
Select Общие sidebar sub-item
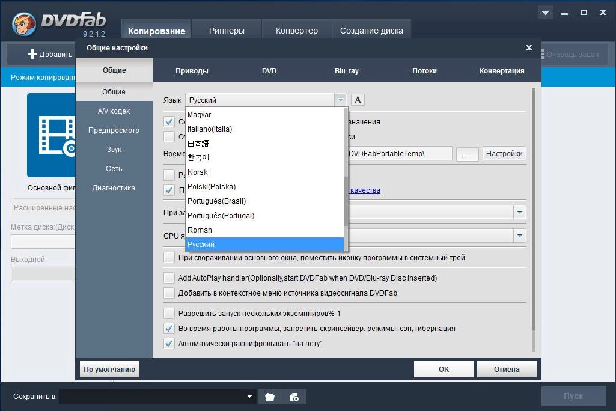pyautogui.click(x=114, y=91)
